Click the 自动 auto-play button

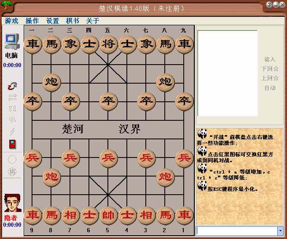[x=270, y=88]
